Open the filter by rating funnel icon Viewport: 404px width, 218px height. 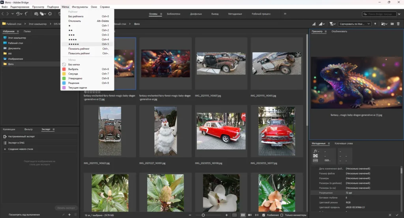tap(331, 24)
